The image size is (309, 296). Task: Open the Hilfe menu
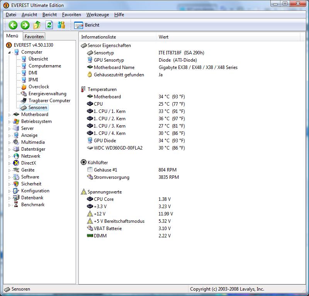coord(119,15)
